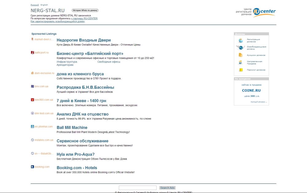
Task: Click the bnv.com.ua domain link
Action: coord(41,86)
